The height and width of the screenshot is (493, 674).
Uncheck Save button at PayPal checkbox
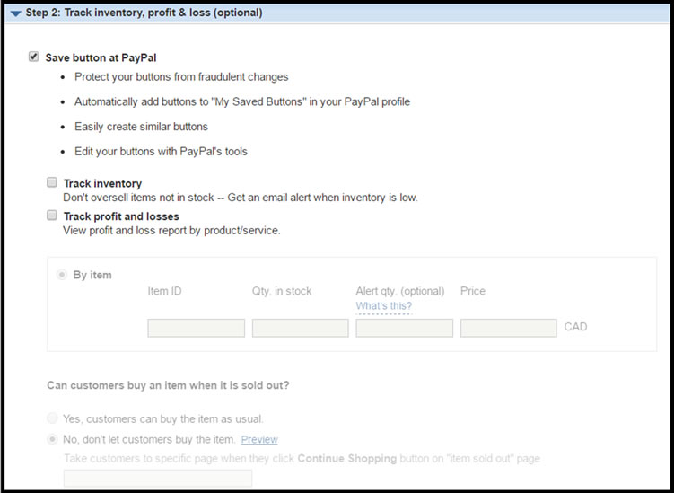(34, 57)
